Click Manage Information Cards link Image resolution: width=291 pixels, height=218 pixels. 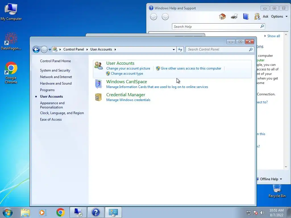click(x=157, y=87)
